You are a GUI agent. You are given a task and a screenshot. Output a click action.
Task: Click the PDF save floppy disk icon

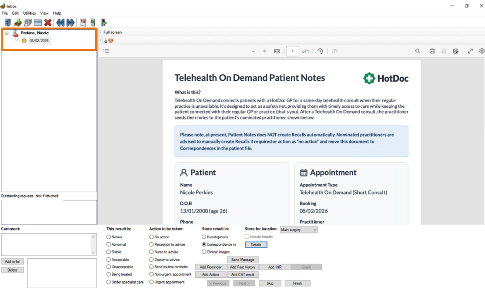[444, 51]
